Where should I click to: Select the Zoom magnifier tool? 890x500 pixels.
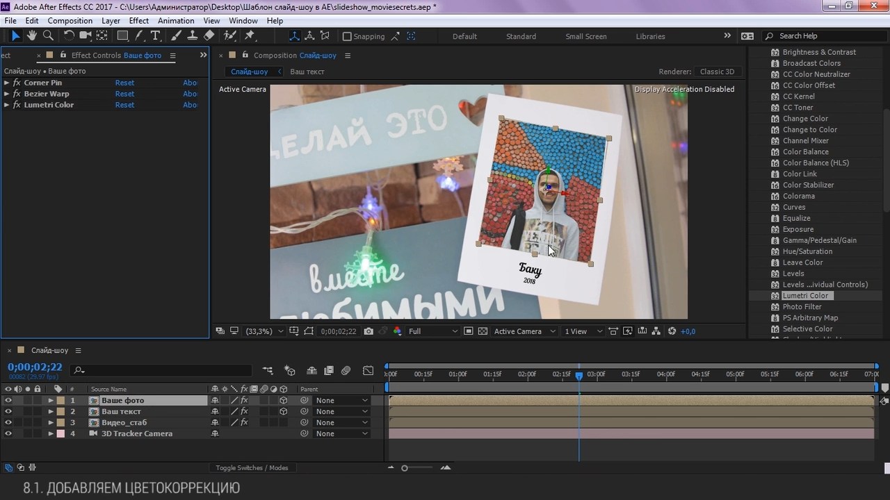48,36
